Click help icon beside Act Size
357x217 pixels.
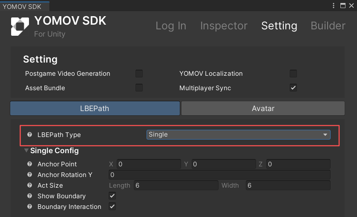(29, 185)
